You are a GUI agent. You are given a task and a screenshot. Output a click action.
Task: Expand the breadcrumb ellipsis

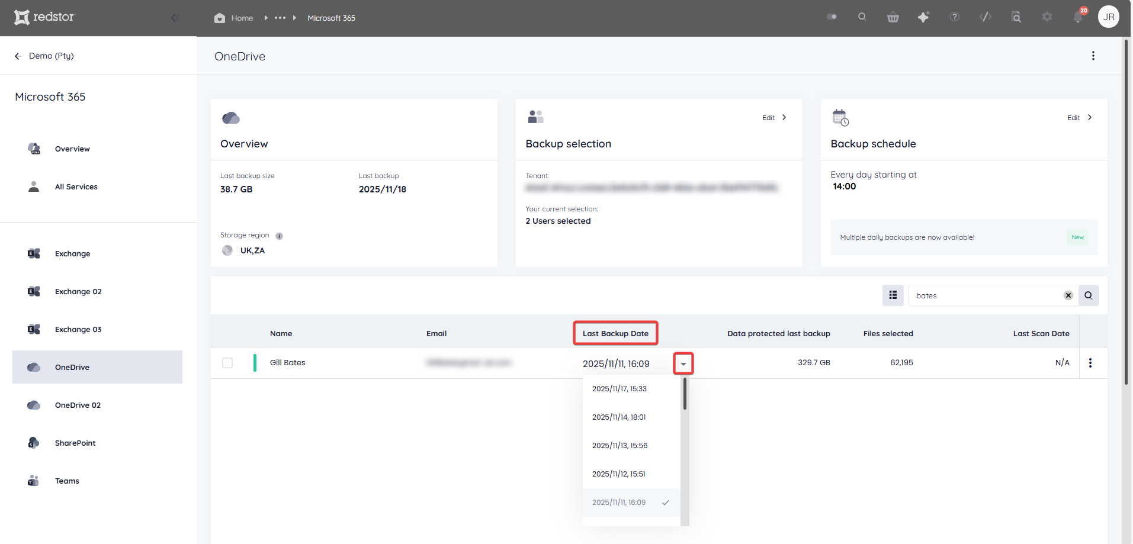(x=280, y=18)
